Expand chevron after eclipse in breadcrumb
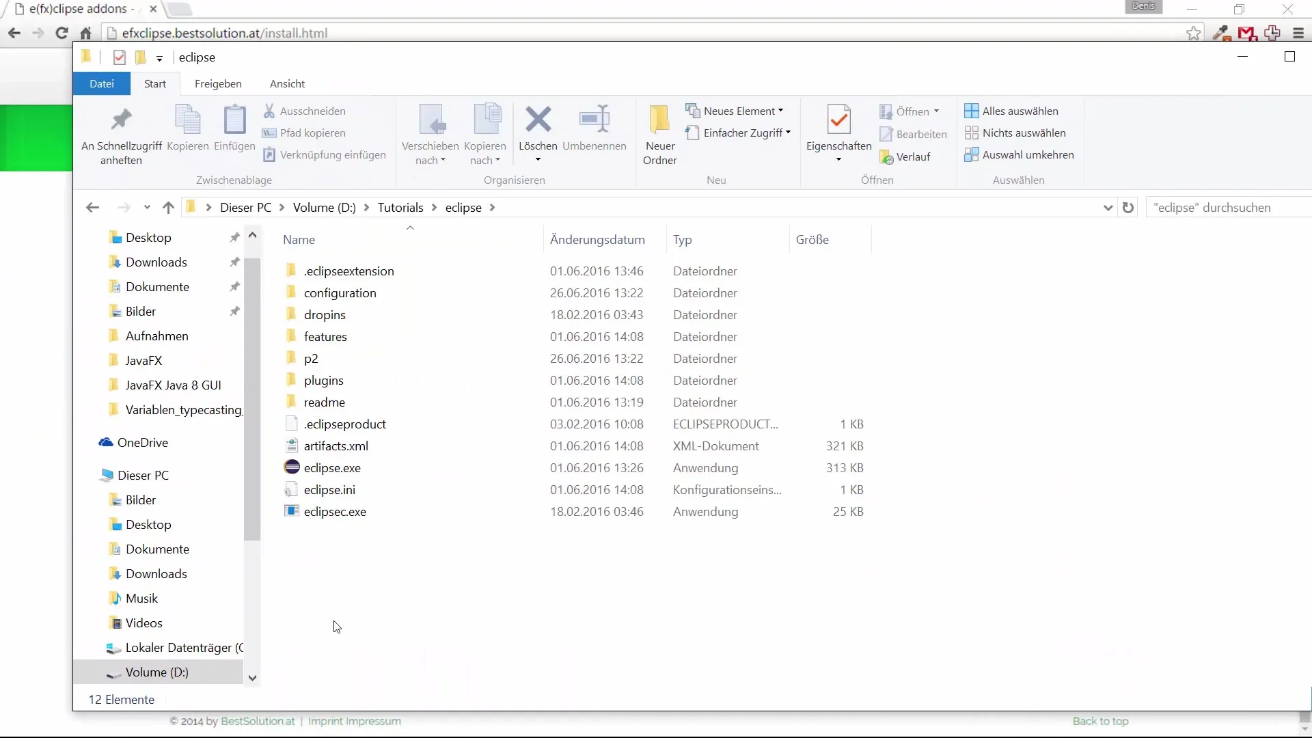The image size is (1312, 738). (492, 207)
